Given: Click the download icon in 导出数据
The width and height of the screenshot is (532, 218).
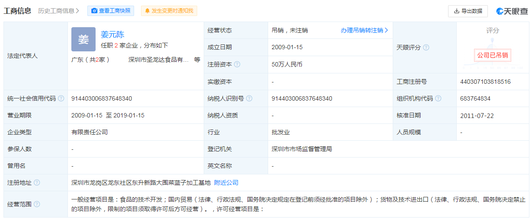Looking at the screenshot, I should [x=456, y=11].
